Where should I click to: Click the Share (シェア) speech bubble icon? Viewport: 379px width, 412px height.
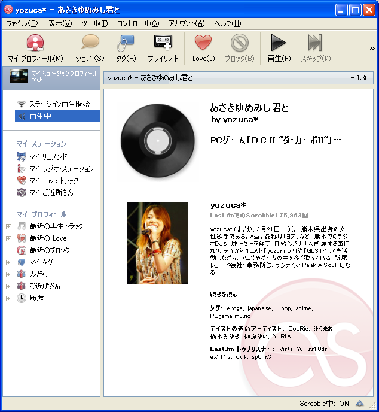(x=90, y=42)
